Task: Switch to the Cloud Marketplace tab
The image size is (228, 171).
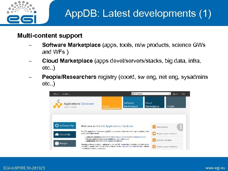Action: pyautogui.click(x=155, y=102)
